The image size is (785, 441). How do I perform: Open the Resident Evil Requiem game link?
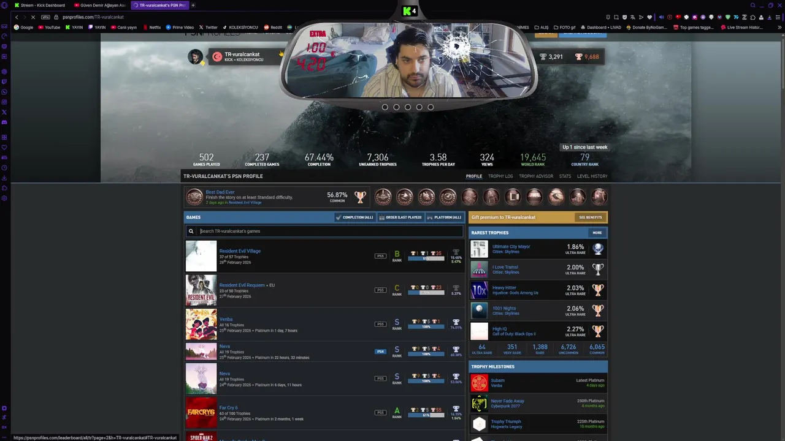coord(242,285)
